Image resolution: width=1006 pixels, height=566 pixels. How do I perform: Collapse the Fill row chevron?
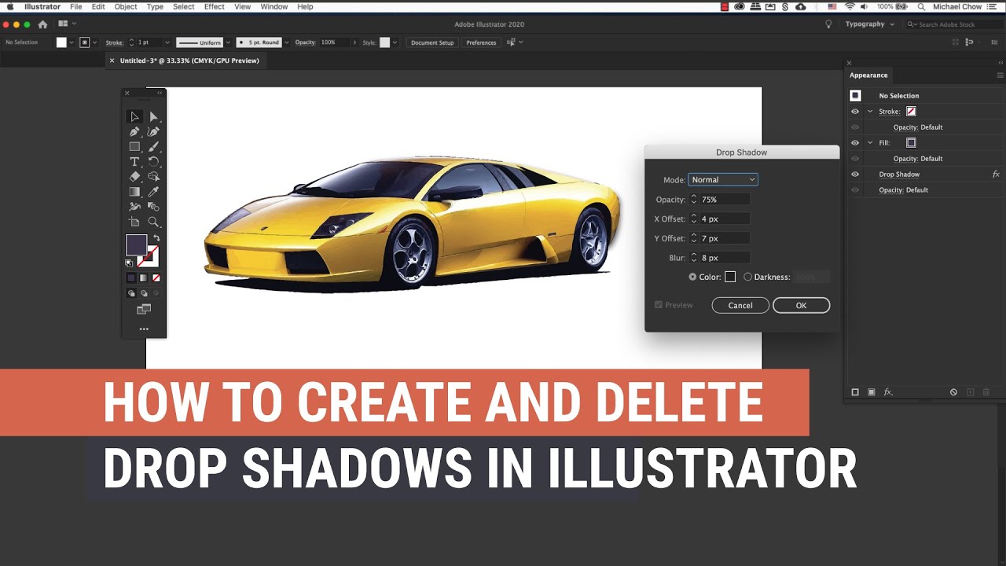[x=870, y=143]
